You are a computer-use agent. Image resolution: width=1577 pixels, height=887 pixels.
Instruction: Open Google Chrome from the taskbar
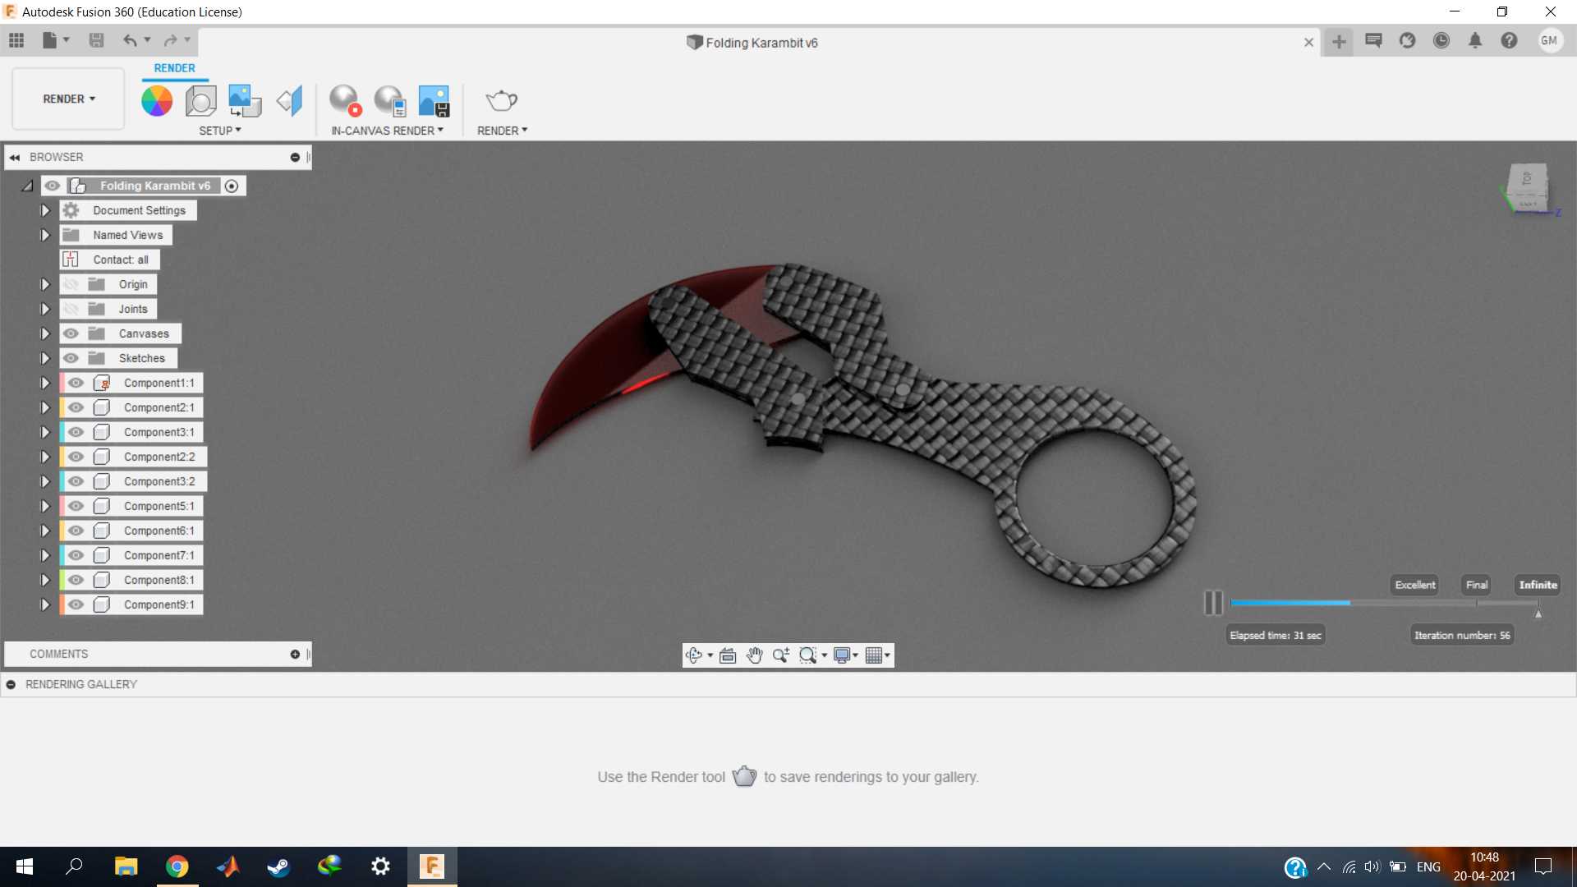177,866
